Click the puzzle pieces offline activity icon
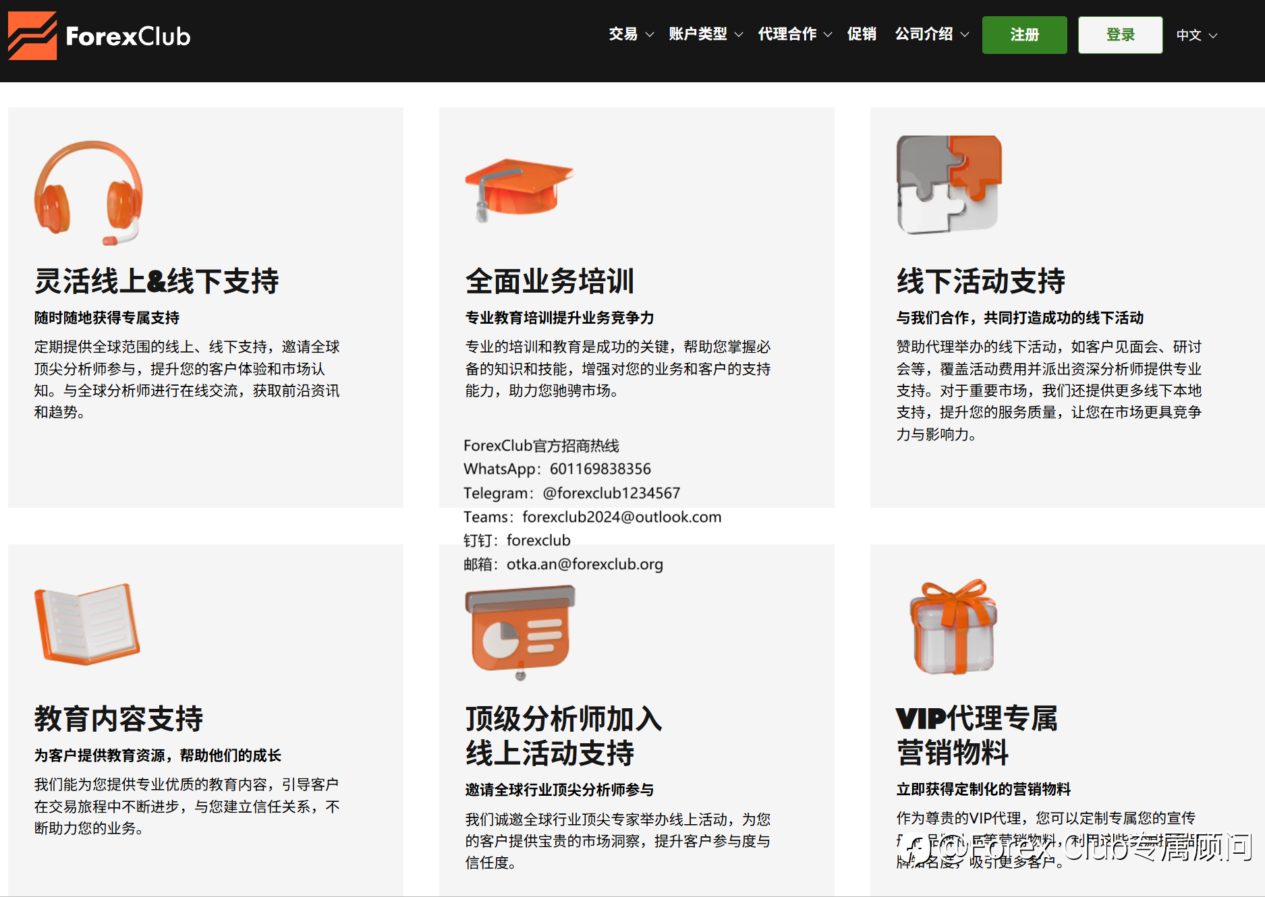The width and height of the screenshot is (1265, 897). tap(949, 185)
